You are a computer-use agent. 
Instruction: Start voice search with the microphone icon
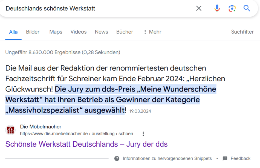point(217,8)
